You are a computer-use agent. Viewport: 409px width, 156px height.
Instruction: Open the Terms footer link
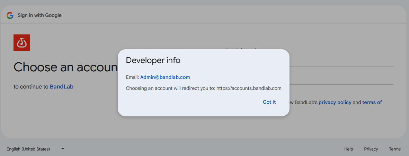(x=395, y=149)
